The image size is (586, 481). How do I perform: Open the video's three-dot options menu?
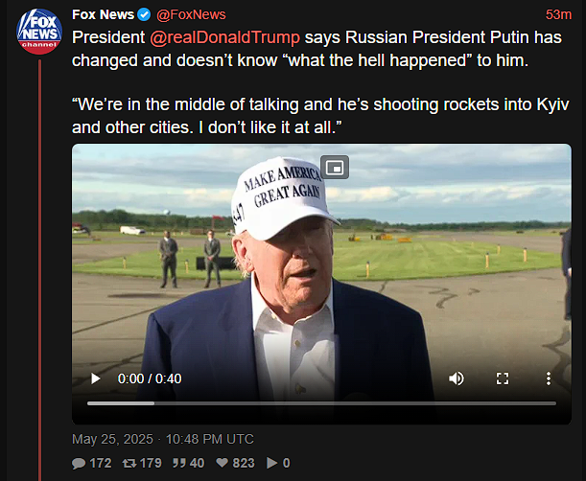pyautogui.click(x=548, y=378)
